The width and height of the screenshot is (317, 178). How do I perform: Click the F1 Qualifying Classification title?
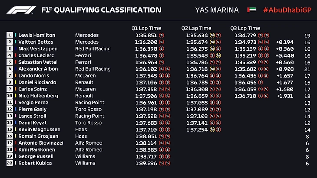(101, 10)
